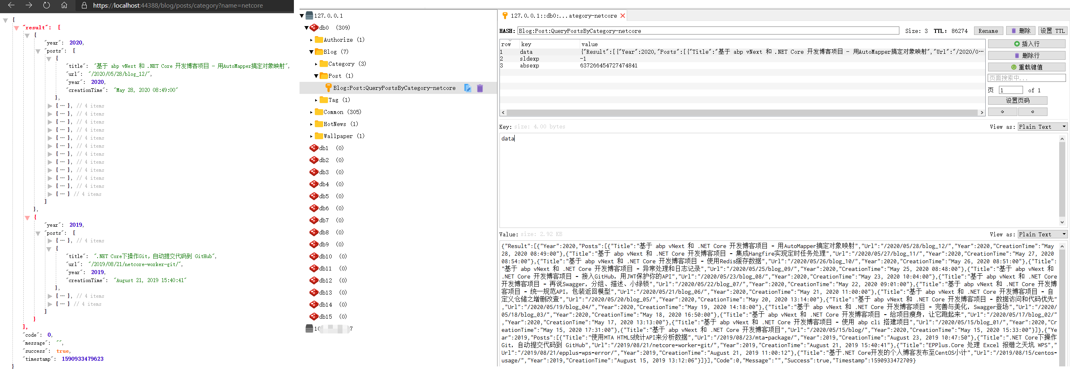Click the 重载键值 (reload value) button
The width and height of the screenshot is (1070, 374).
coord(1026,67)
